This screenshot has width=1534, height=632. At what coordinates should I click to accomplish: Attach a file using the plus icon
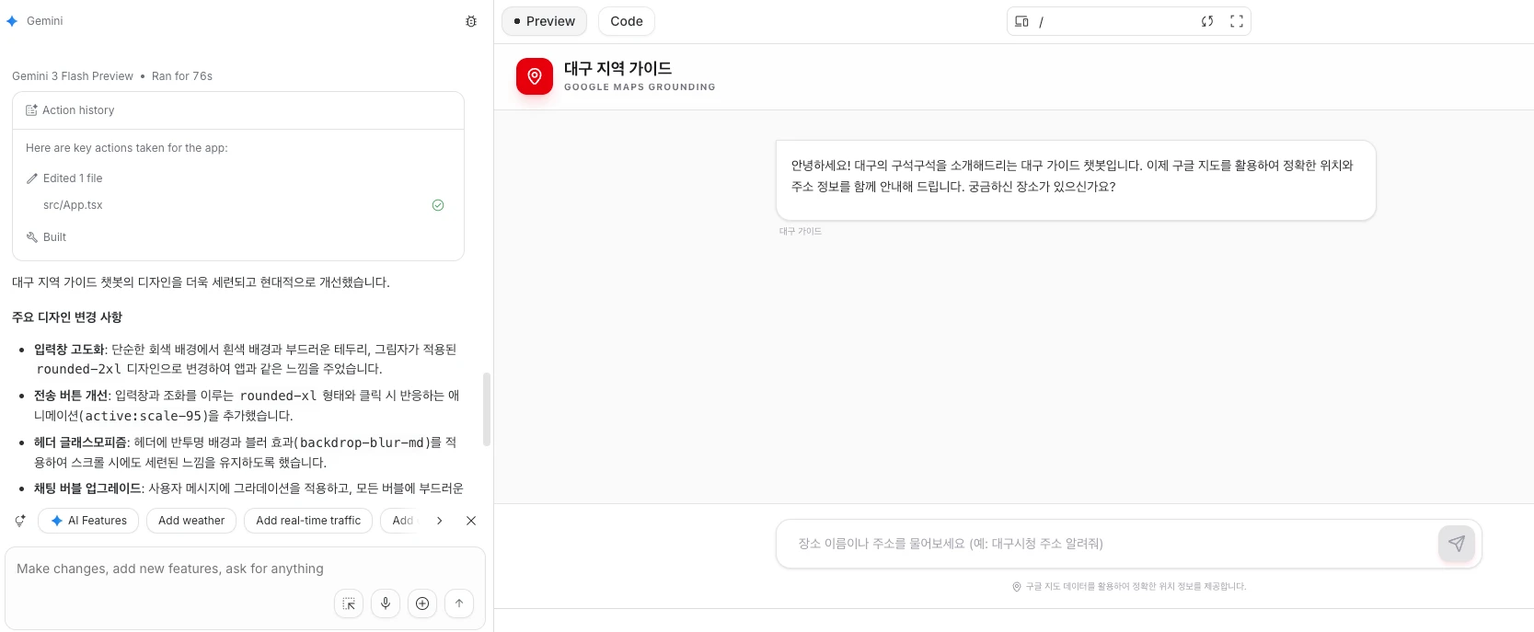click(x=422, y=603)
